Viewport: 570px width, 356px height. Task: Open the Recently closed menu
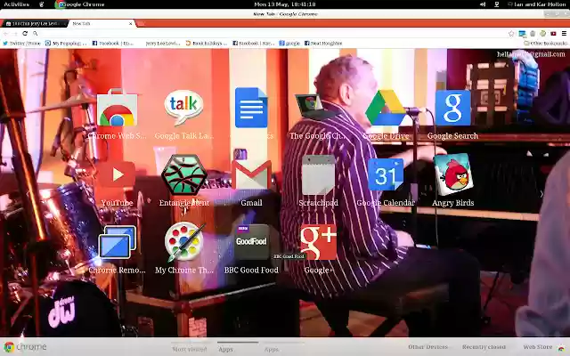484,347
